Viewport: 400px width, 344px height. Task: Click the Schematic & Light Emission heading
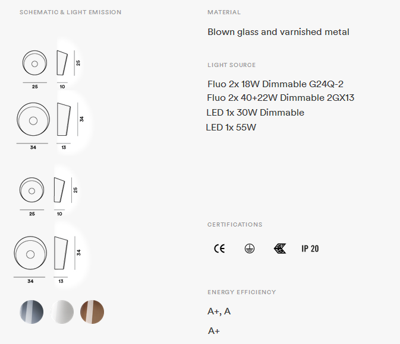pyautogui.click(x=70, y=12)
